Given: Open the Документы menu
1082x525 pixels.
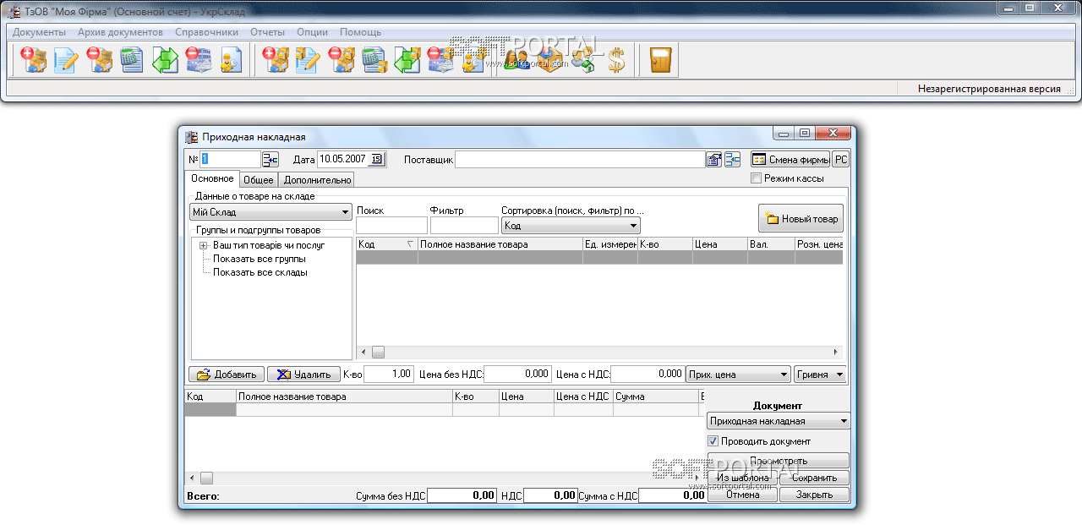Looking at the screenshot, I should coord(39,32).
